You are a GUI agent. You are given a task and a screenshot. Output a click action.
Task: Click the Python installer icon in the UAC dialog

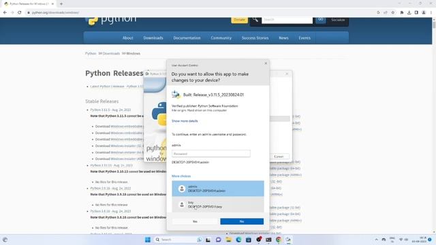176,95
